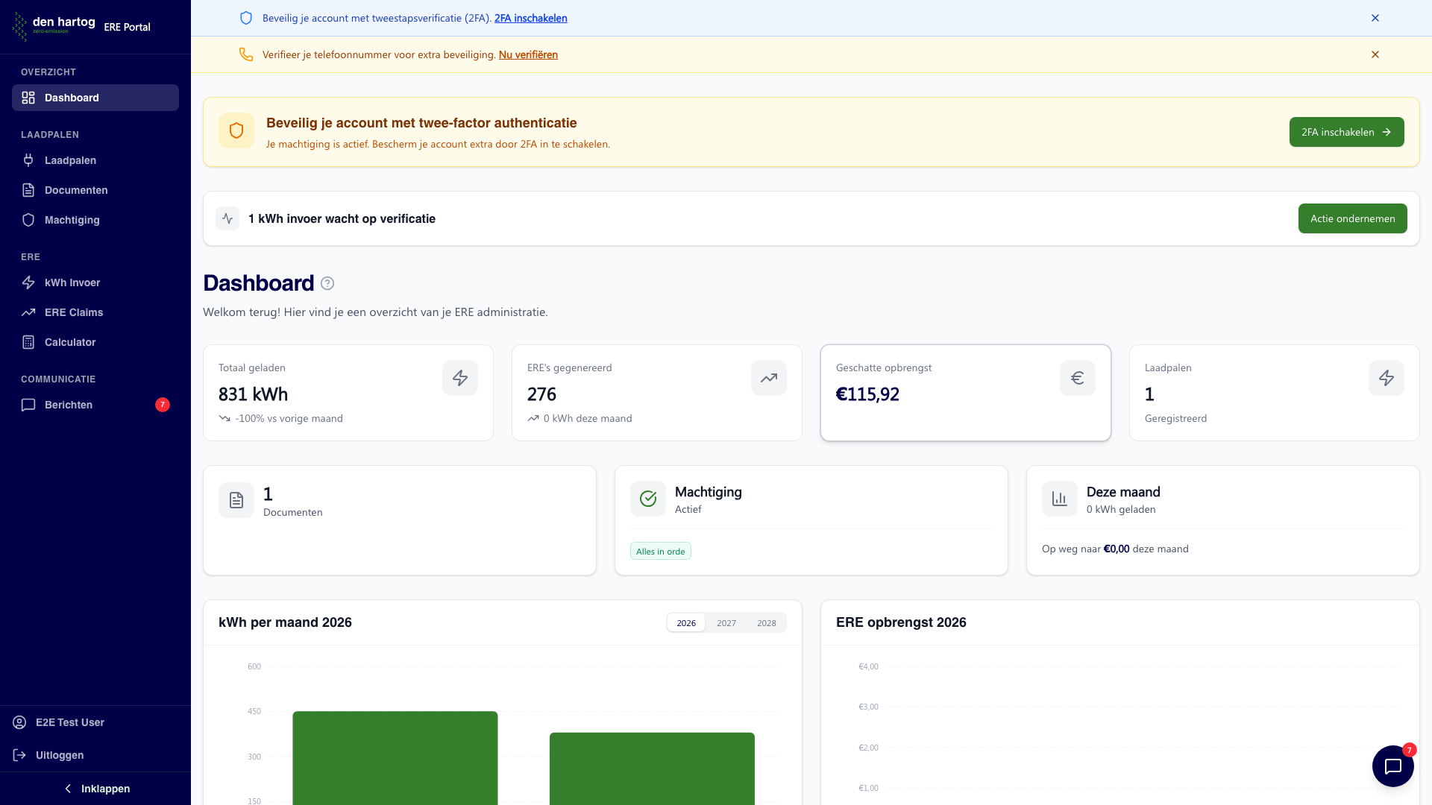This screenshot has width=1432, height=805.
Task: Select the Calculator sidebar icon
Action: coord(28,342)
